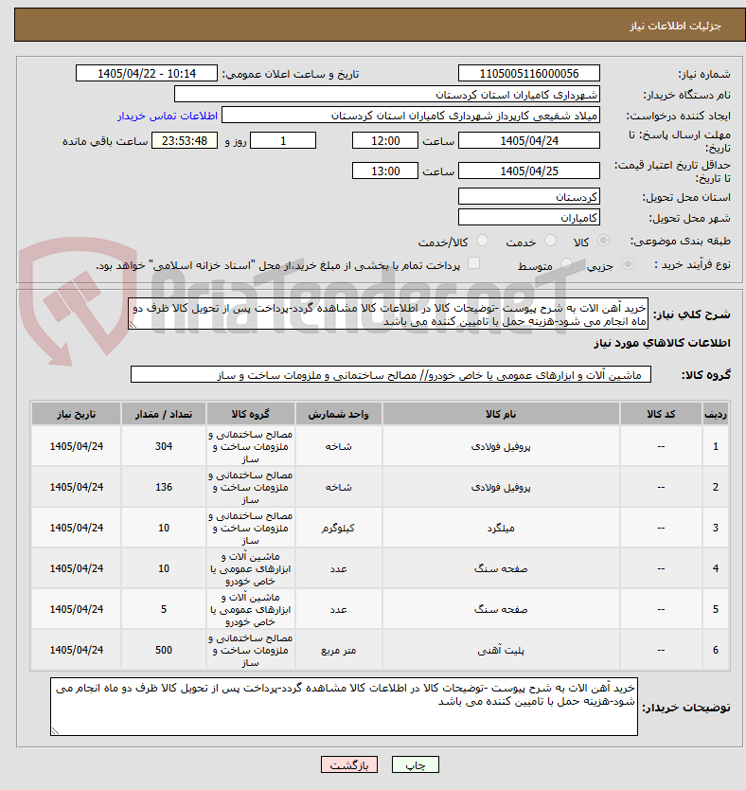The image size is (746, 790).
Task: Click the گروه کالا field
Action: 391,375
